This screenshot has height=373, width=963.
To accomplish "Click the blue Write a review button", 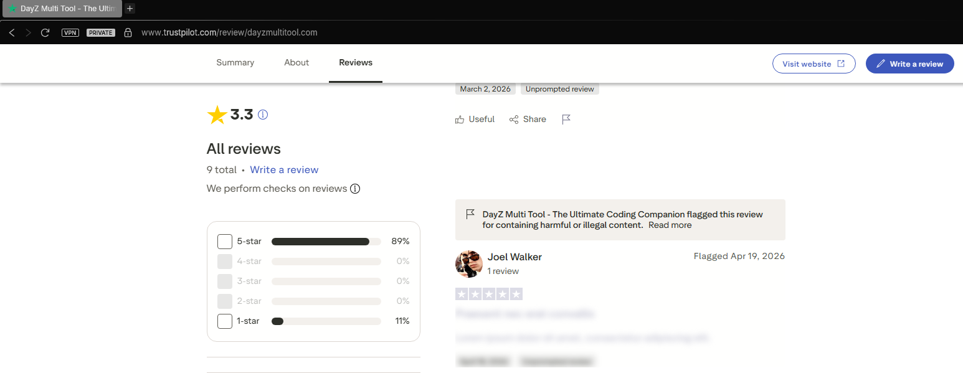I will click(909, 64).
